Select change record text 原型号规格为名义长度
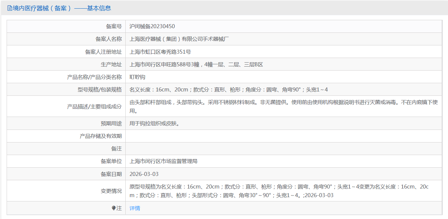Viewport: 448px width, 219px height. coord(157,187)
